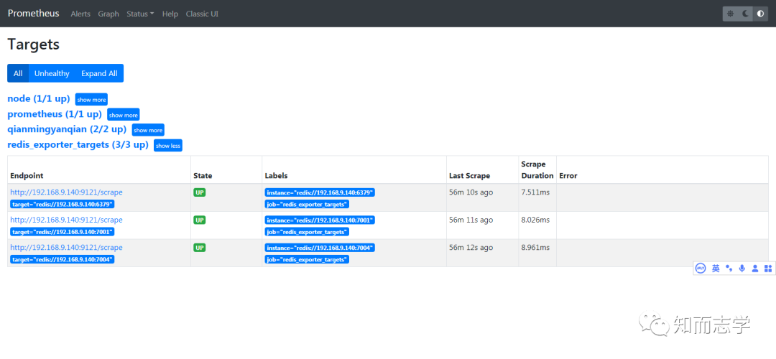Open the input method toolbox grid icon
776x359 pixels.
pyautogui.click(x=768, y=269)
